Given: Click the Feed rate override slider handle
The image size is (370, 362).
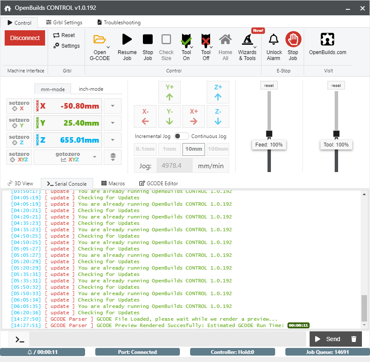Looking at the screenshot, I should (269, 134).
